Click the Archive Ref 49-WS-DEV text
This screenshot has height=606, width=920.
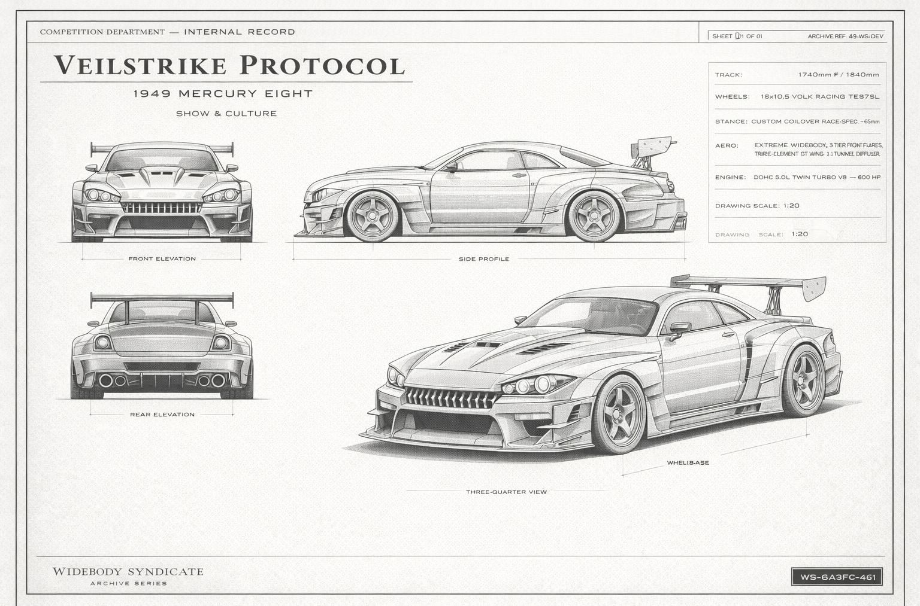click(x=845, y=36)
